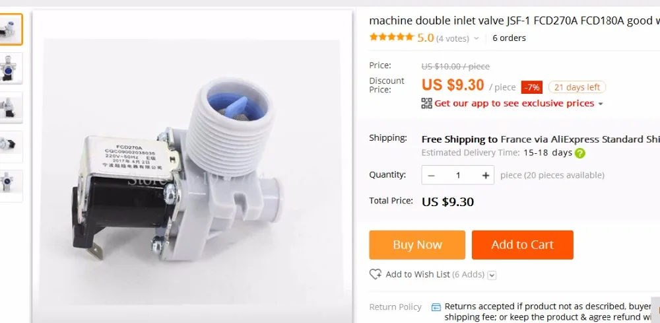Viewport: 660px width, 323px height.
Task: Click the QR code app icon
Action: tap(427, 103)
